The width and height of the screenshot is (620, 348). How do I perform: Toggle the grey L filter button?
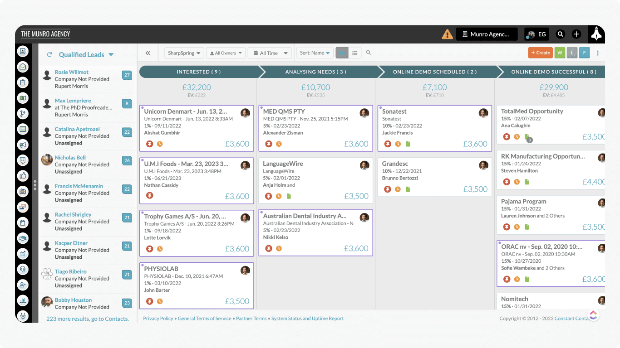click(572, 53)
